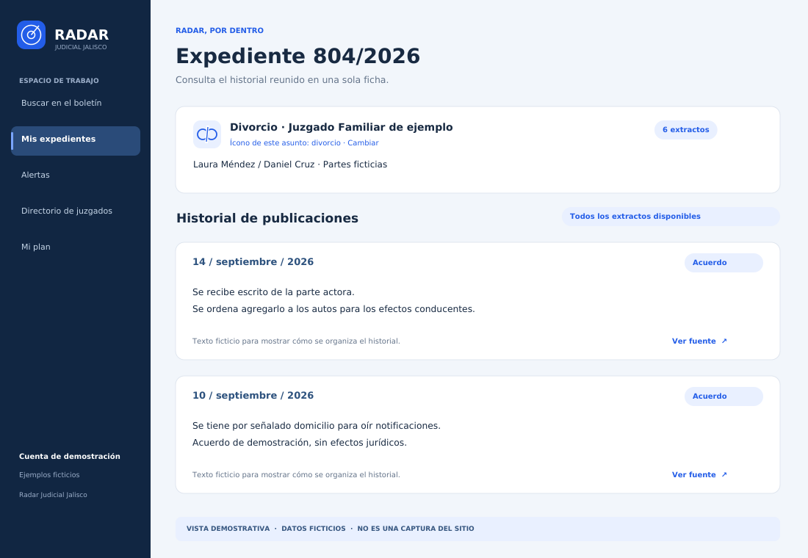808x558 pixels.
Task: Click Acuerdo de demostración, sin efectos jurídicos
Action: click(300, 443)
